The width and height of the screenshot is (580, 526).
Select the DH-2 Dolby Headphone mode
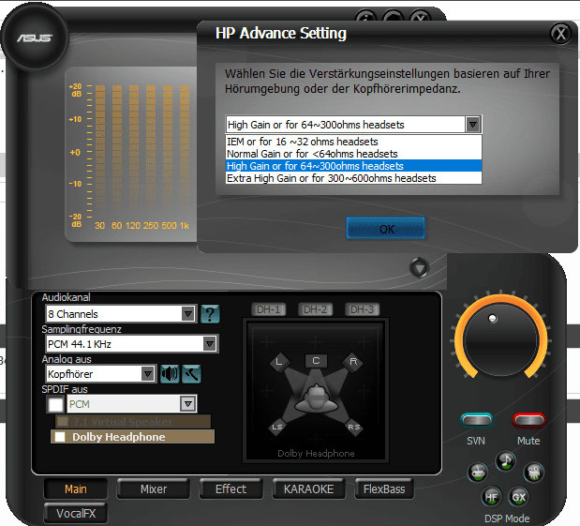click(316, 309)
